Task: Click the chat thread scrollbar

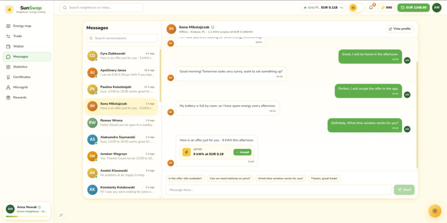Action: pos(417,115)
